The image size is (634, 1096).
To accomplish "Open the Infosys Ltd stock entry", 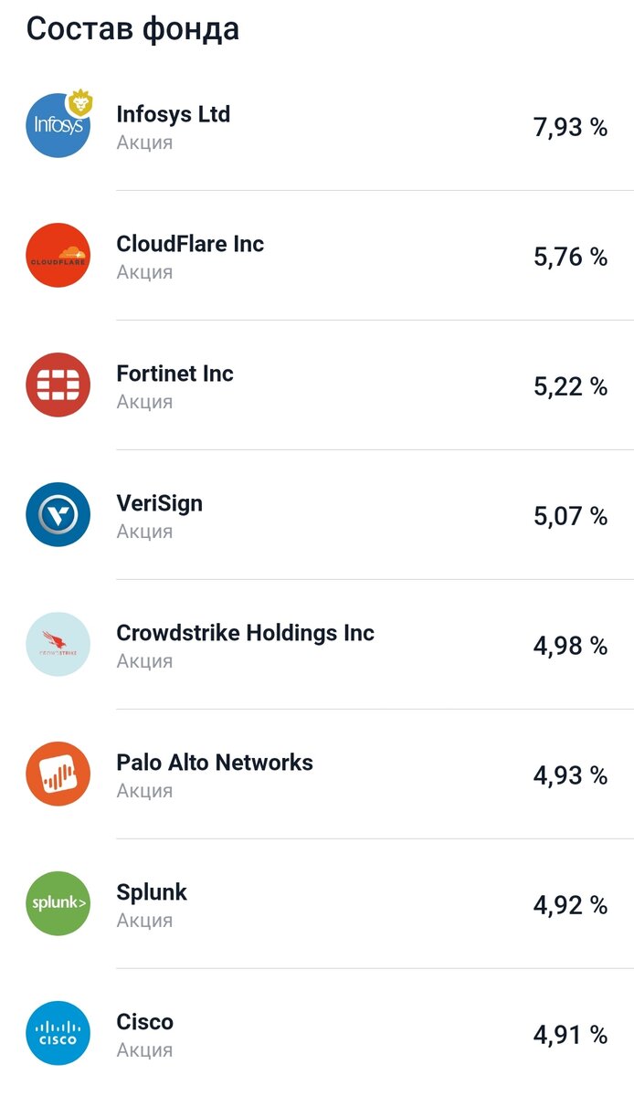I will tap(174, 114).
